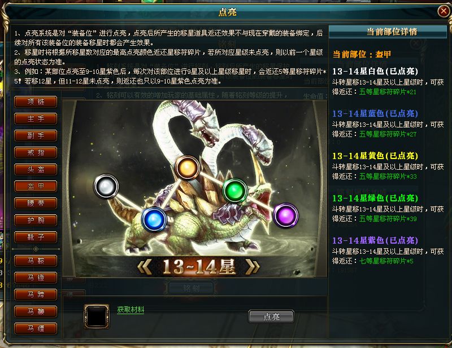Select the 盔甲 equipment slot
Image resolution: width=452 pixels, height=348 pixels.
[36, 186]
